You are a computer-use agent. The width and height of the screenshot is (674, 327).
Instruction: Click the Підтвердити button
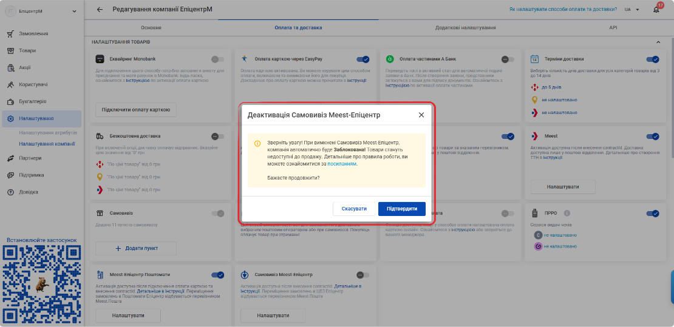[402, 209]
